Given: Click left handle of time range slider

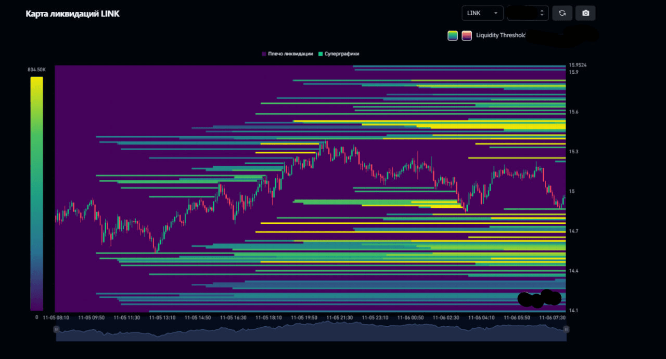Looking at the screenshot, I should 56,329.
